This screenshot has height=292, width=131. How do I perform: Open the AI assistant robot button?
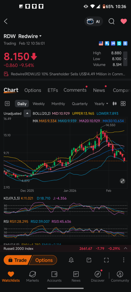point(93,21)
